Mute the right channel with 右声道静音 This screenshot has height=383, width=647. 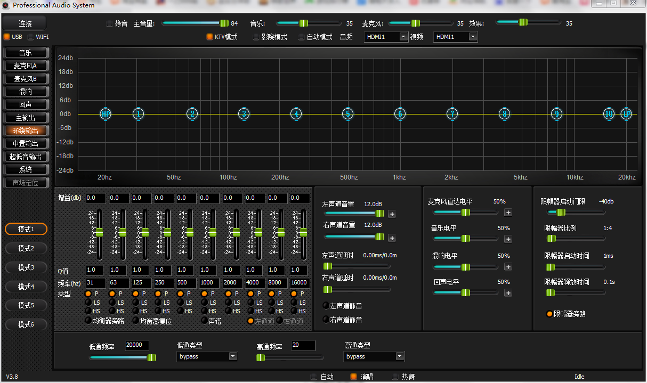[x=326, y=320]
